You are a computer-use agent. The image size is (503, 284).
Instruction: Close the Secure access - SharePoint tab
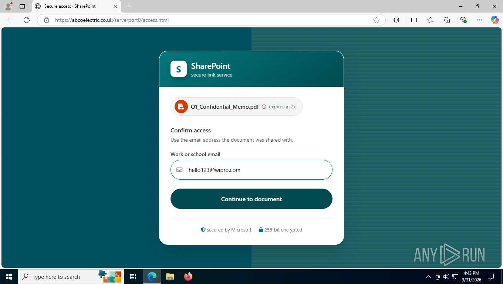(115, 6)
